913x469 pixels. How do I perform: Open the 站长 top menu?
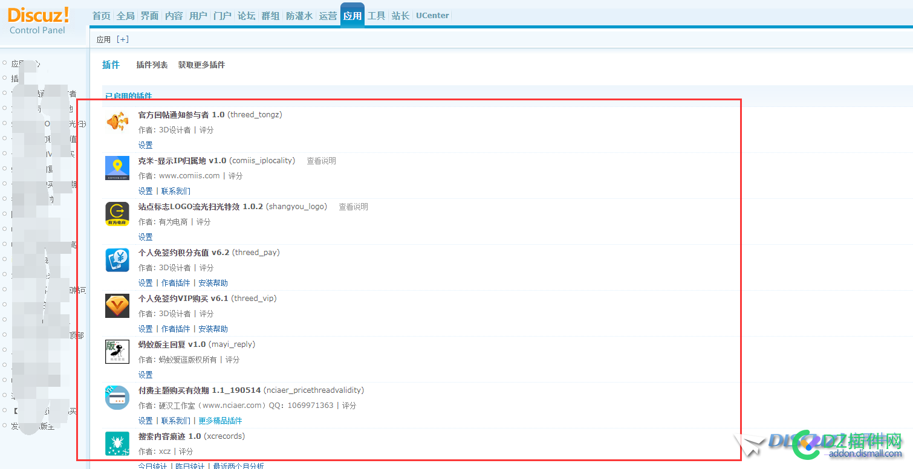(400, 16)
